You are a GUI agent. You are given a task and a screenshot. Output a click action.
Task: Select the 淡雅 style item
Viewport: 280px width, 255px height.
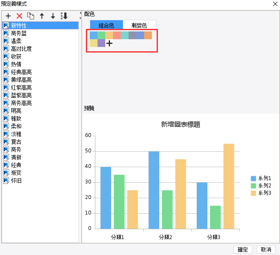(x=41, y=134)
